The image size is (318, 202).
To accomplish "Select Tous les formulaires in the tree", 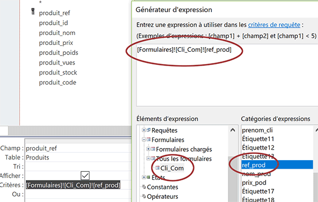I will (x=184, y=159).
